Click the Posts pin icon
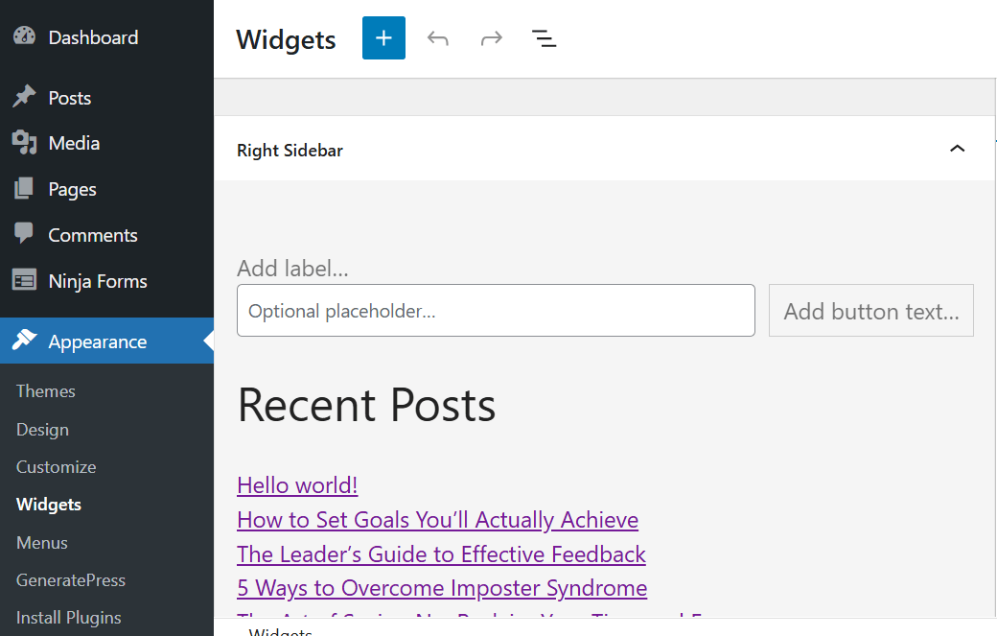Screen dimensions: 997x636 click(24, 98)
